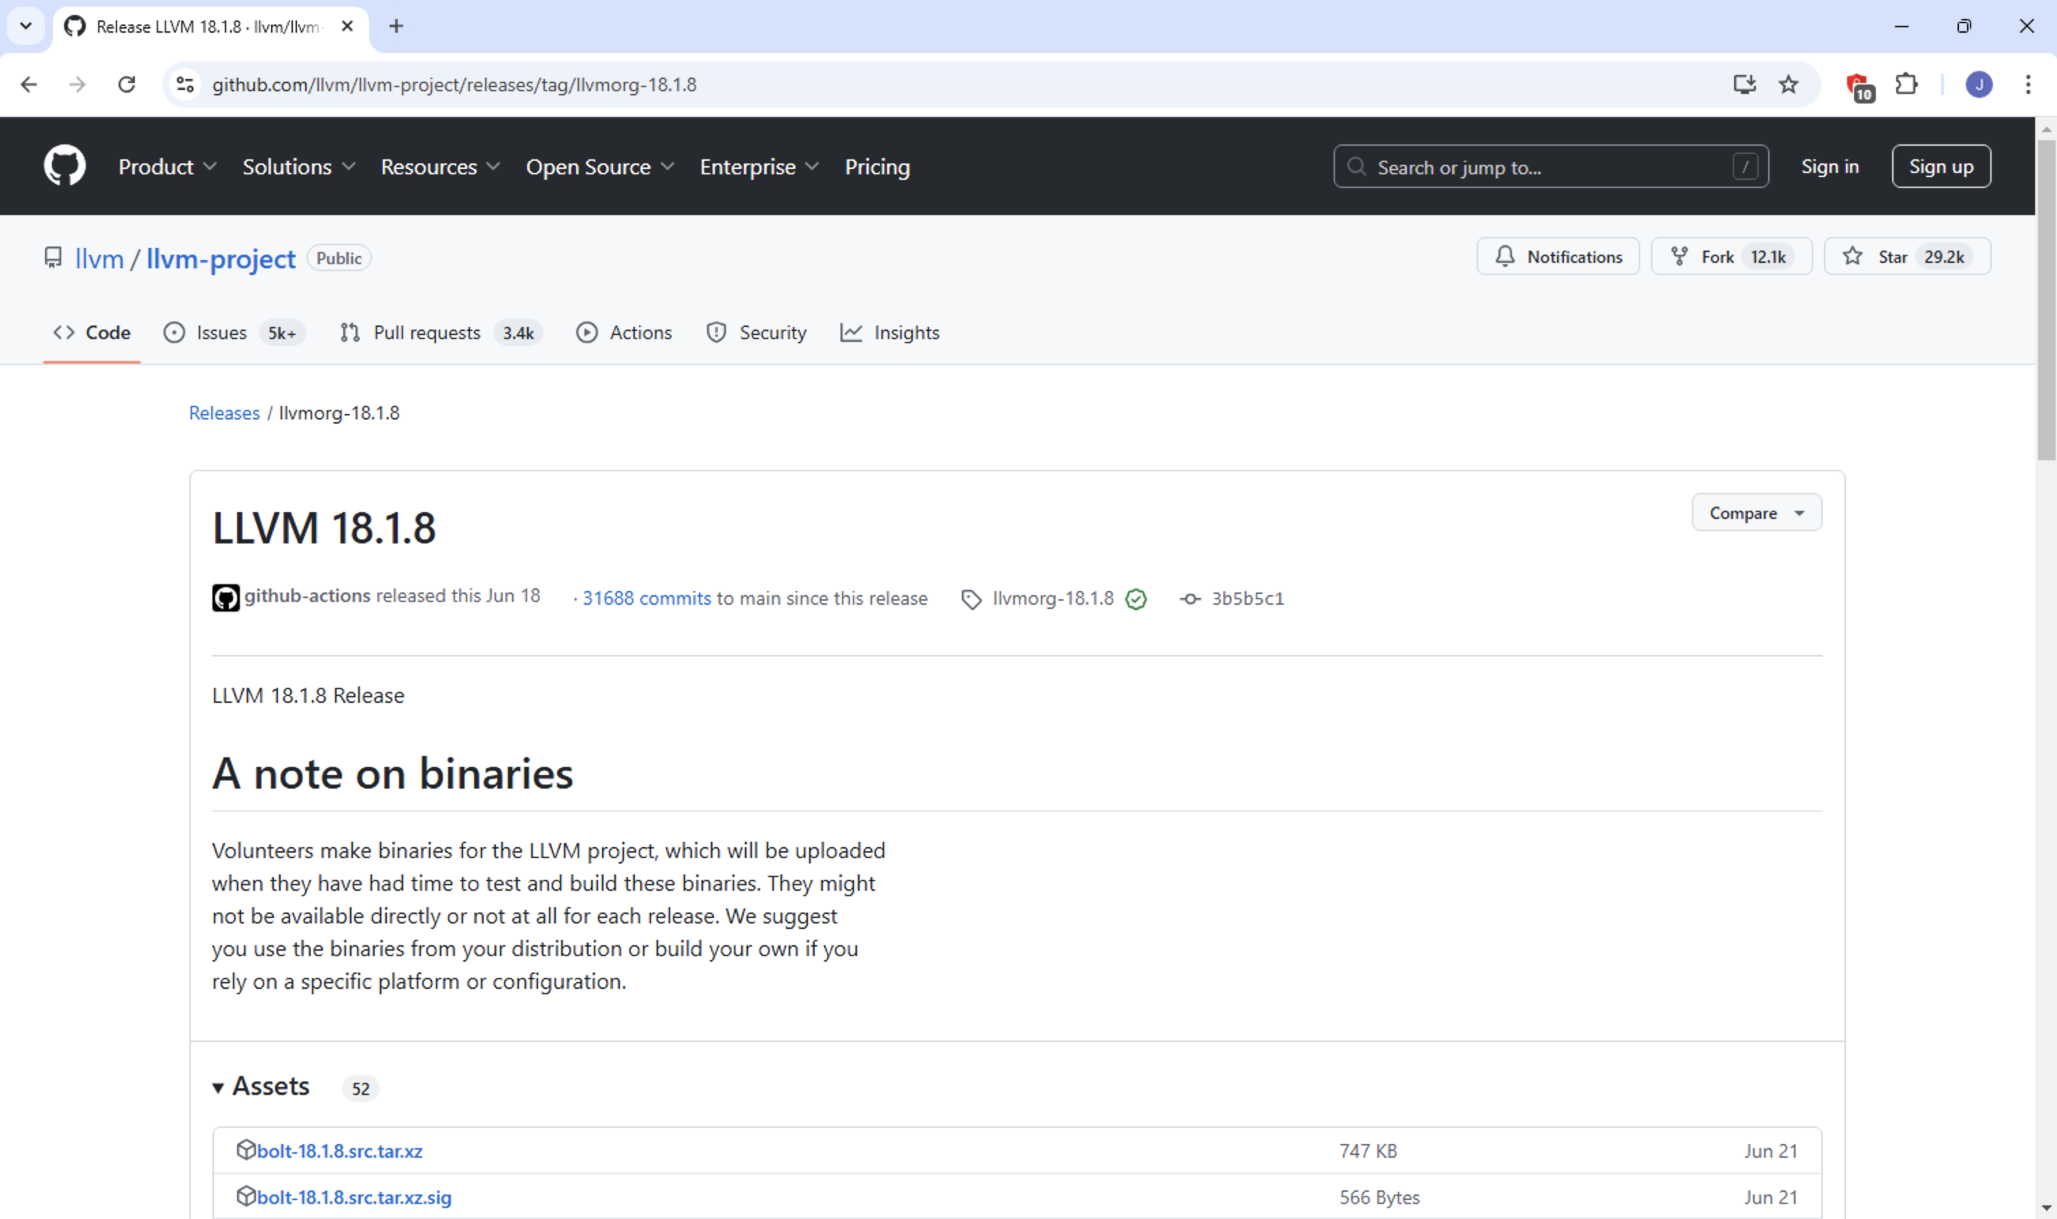Screen dimensions: 2057x1219
Task: Reload the page with the refresh icon
Action: (127, 84)
